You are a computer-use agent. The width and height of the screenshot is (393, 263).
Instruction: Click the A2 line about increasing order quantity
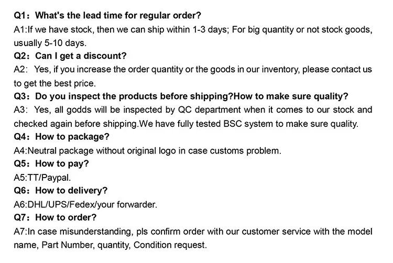click(x=192, y=69)
